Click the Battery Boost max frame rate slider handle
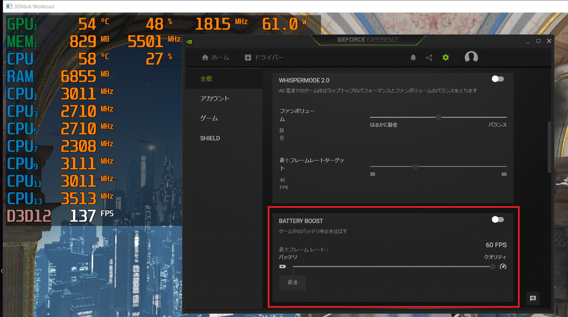 493,267
